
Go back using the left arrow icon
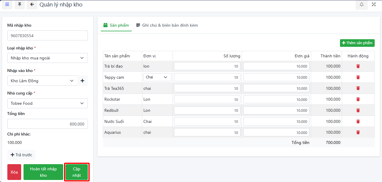click(32, 4)
